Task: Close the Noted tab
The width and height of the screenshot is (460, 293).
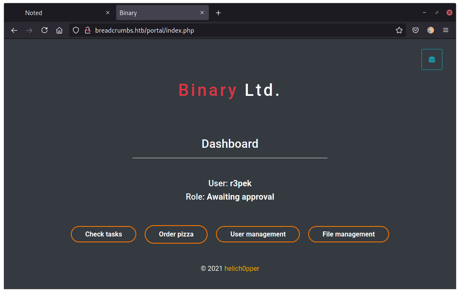Action: point(108,13)
